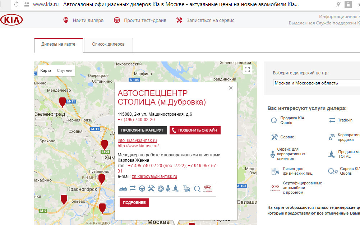Open Записаться на сервис link

click(x=211, y=20)
